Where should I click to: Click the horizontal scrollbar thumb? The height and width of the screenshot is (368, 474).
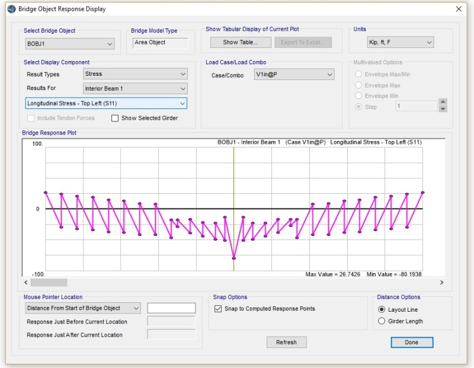pos(49,283)
